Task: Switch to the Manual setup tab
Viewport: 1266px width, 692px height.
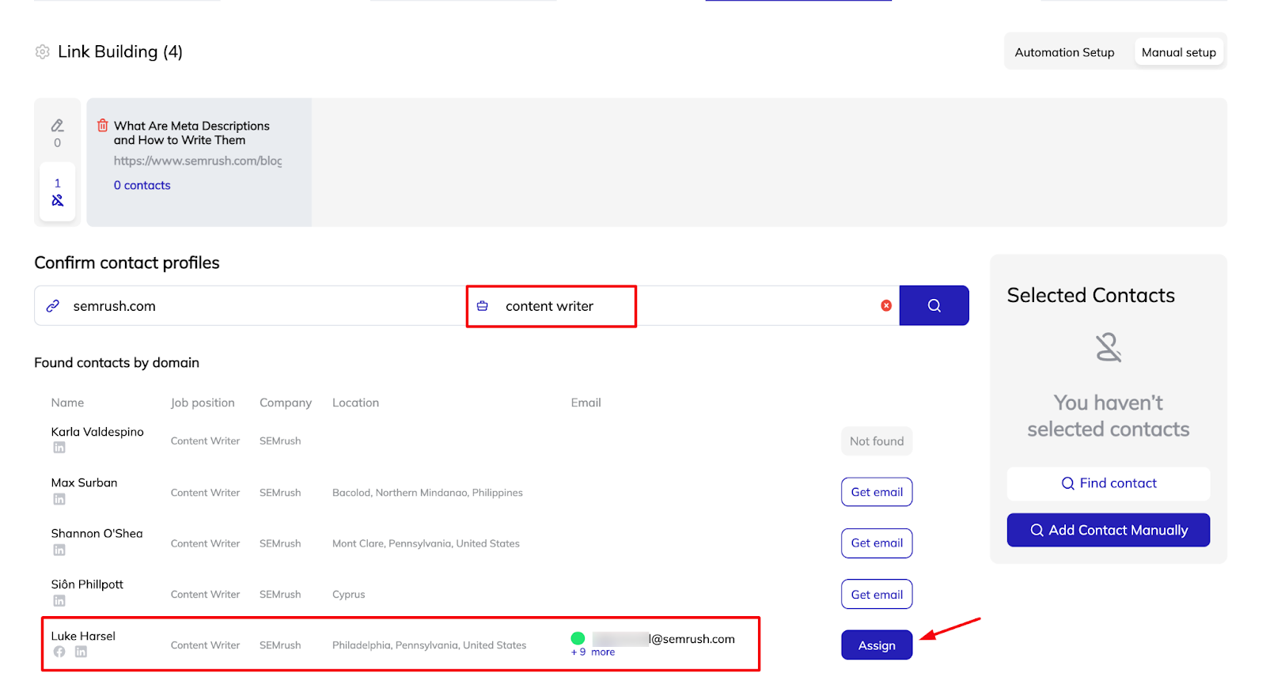Action: coord(1179,52)
